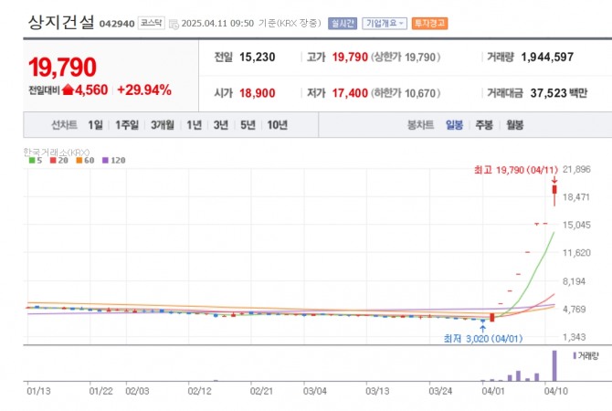Click the purple 120-day moving average legend

(x=113, y=161)
